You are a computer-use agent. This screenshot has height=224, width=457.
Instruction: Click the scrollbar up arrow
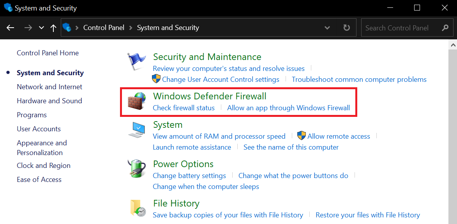click(x=453, y=45)
